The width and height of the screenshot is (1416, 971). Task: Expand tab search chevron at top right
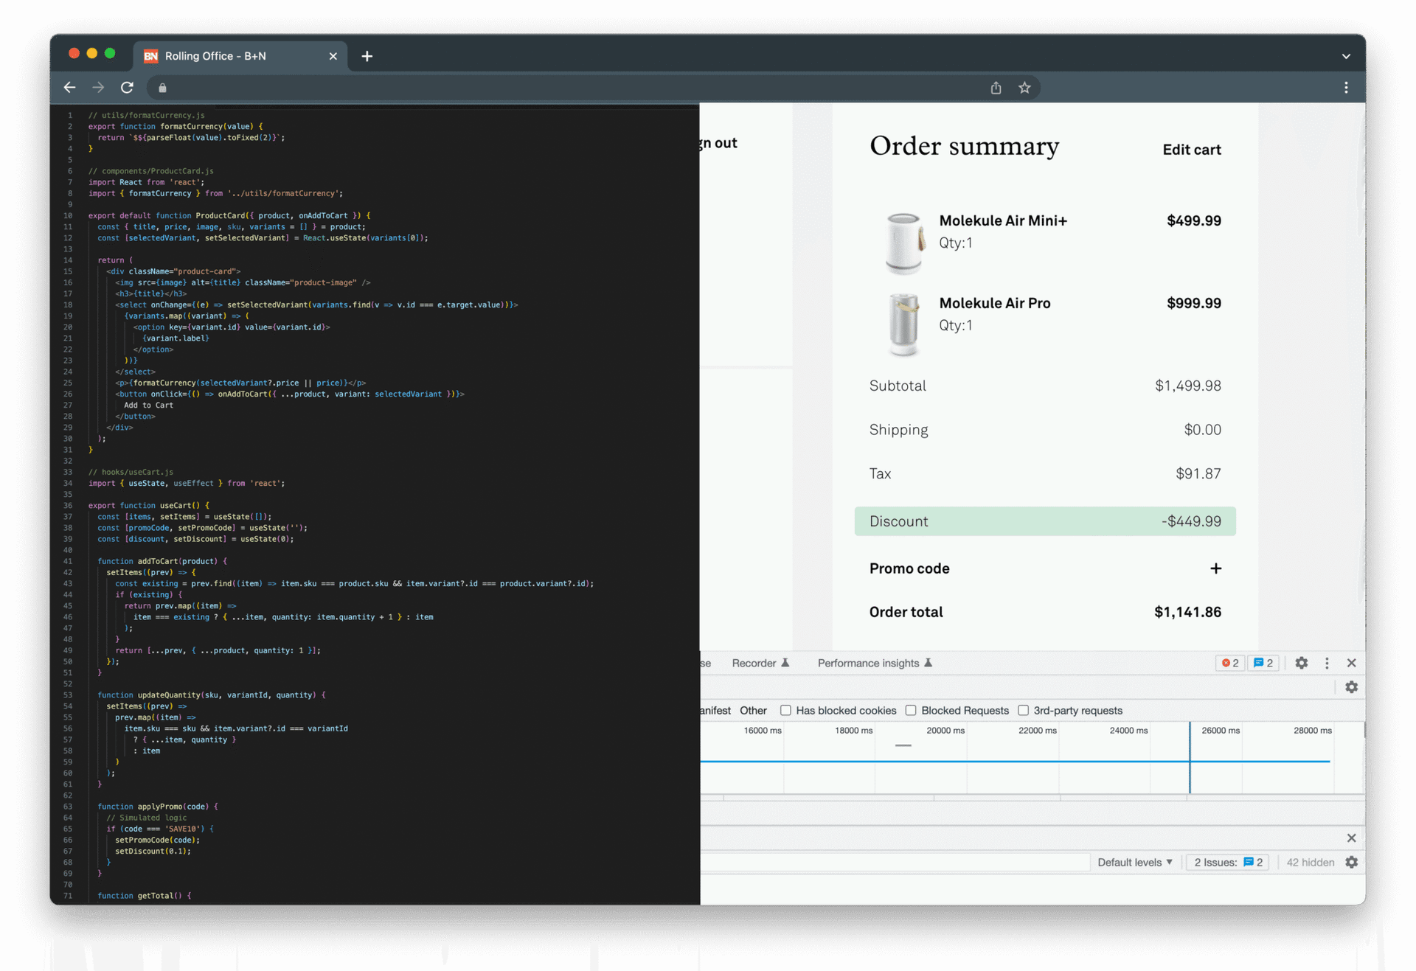coord(1346,56)
